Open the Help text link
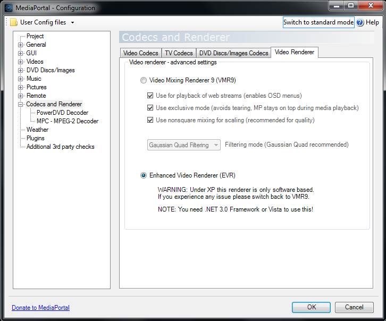The height and width of the screenshot is (321, 386). pos(372,22)
